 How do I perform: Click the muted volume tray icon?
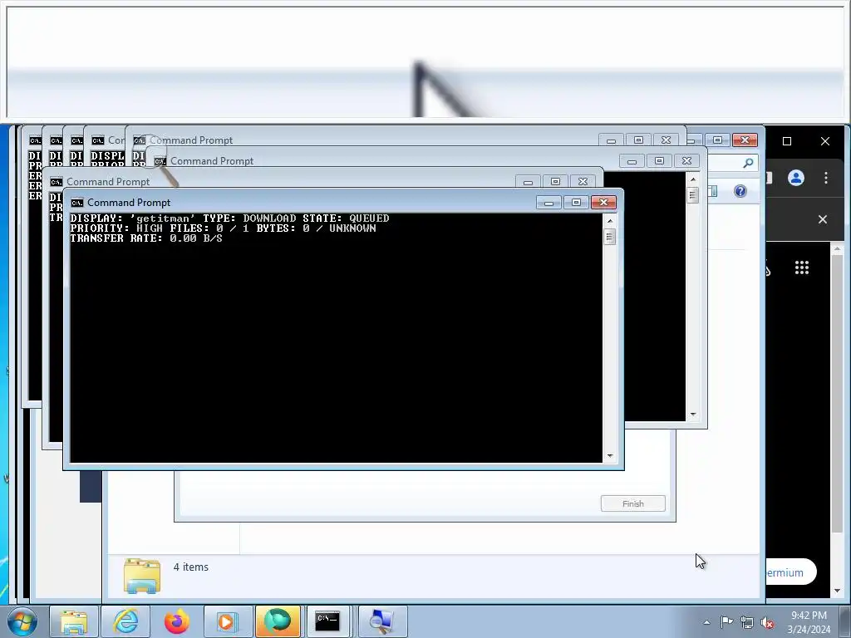[x=767, y=622]
